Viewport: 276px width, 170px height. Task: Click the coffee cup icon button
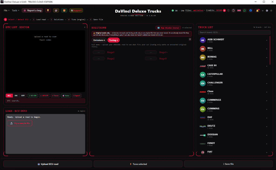56,10
